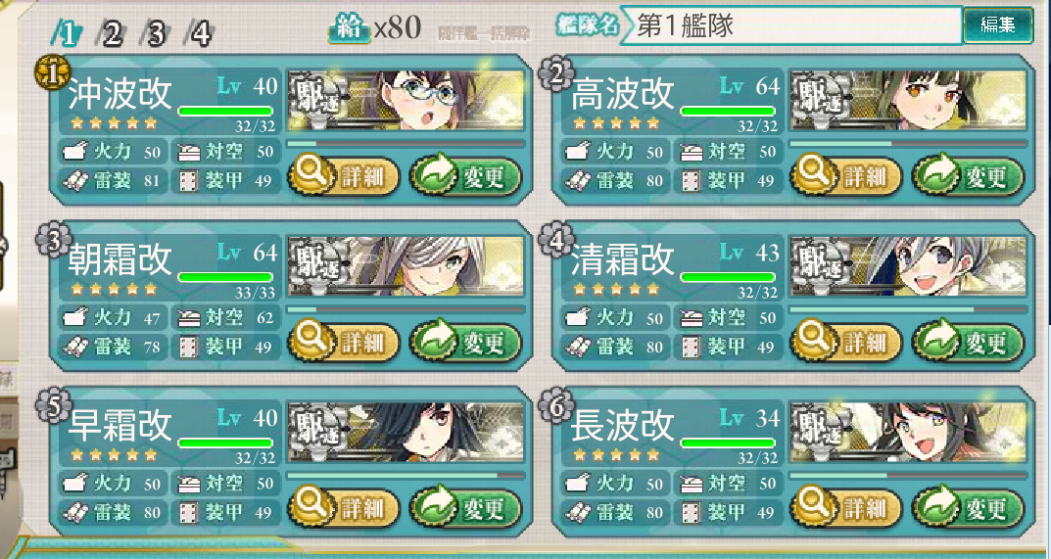
Task: Click 変更 change button for 沖波改
Action: [x=466, y=177]
